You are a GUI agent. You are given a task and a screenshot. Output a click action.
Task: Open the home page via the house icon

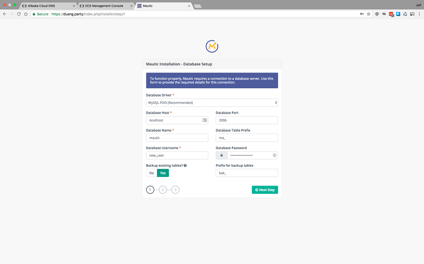click(x=25, y=14)
